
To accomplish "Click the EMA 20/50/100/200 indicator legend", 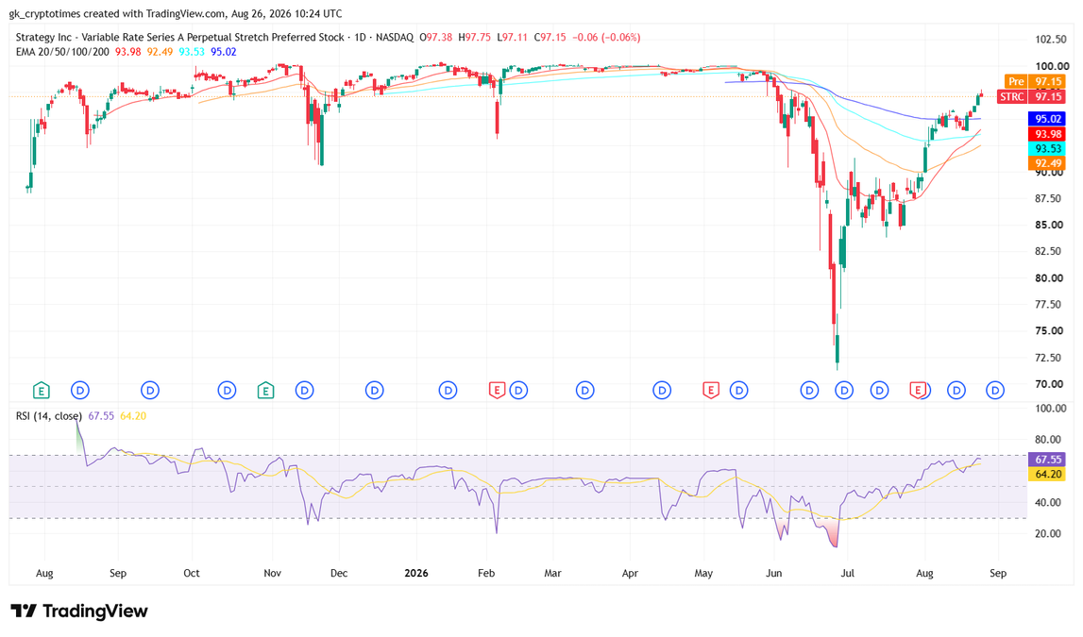I will (62, 52).
